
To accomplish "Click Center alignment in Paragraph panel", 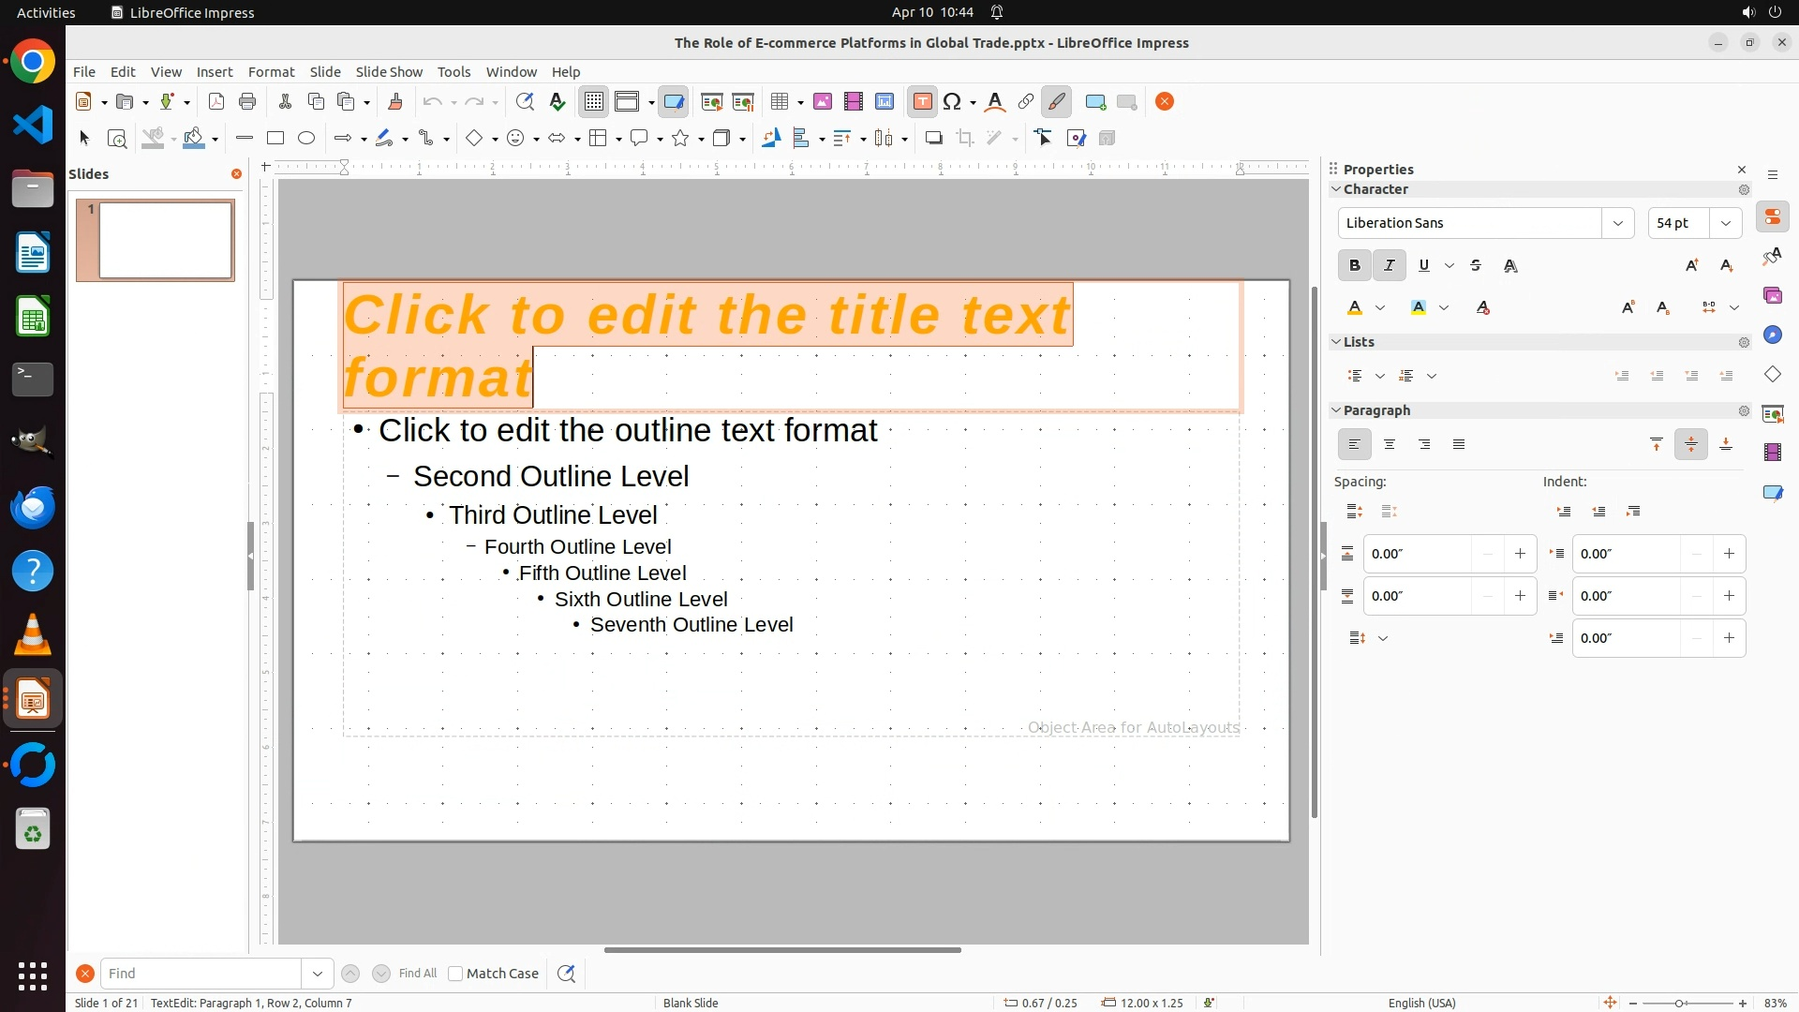I will tap(1390, 445).
